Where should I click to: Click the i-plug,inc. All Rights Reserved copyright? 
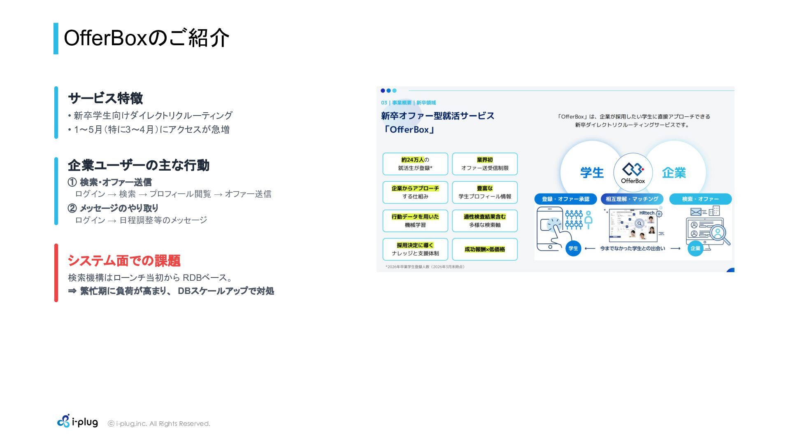(159, 423)
